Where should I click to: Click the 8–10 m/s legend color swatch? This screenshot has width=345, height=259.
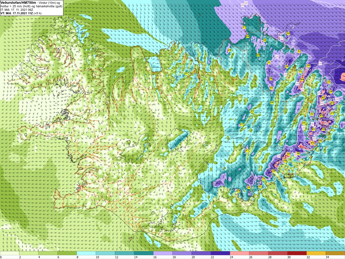(86, 253)
